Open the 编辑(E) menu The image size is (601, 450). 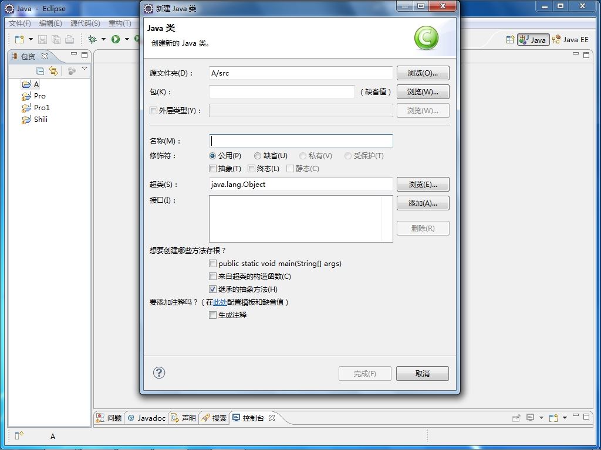click(x=50, y=23)
